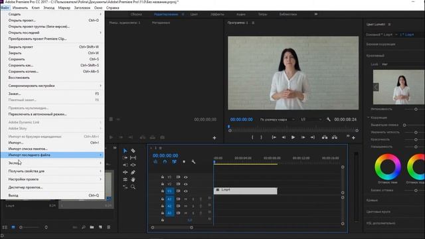
Task: Click Mark In in Program monitor
Action: (252, 137)
